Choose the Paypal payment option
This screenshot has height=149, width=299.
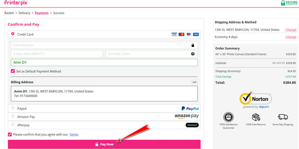[13, 108]
